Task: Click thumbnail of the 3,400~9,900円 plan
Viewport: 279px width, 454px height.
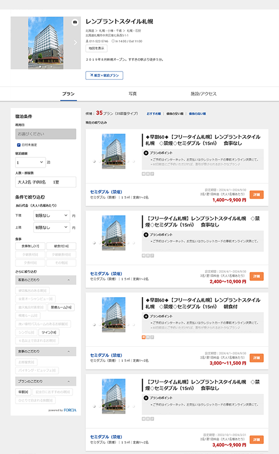Action: 114,396
